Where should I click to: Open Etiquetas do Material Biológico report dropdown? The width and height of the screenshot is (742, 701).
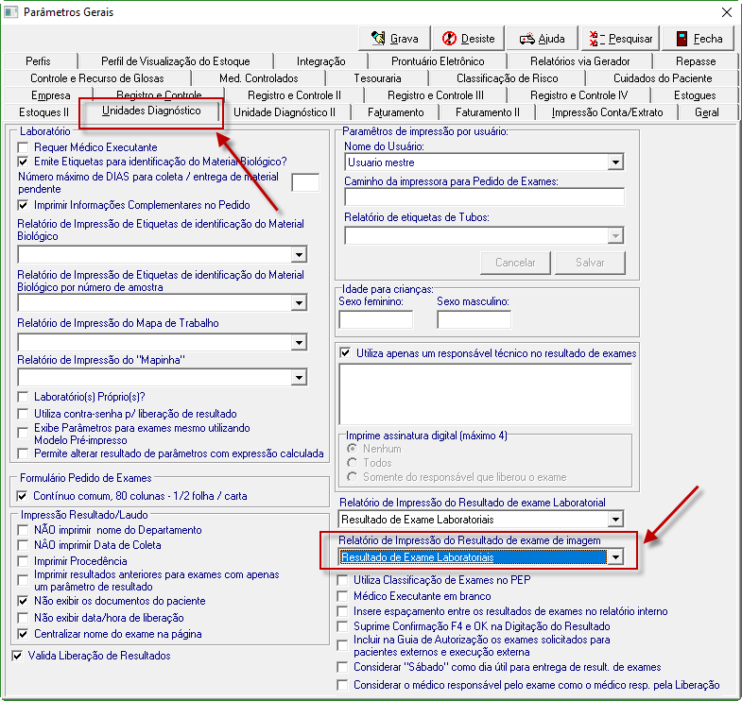pos(299,255)
